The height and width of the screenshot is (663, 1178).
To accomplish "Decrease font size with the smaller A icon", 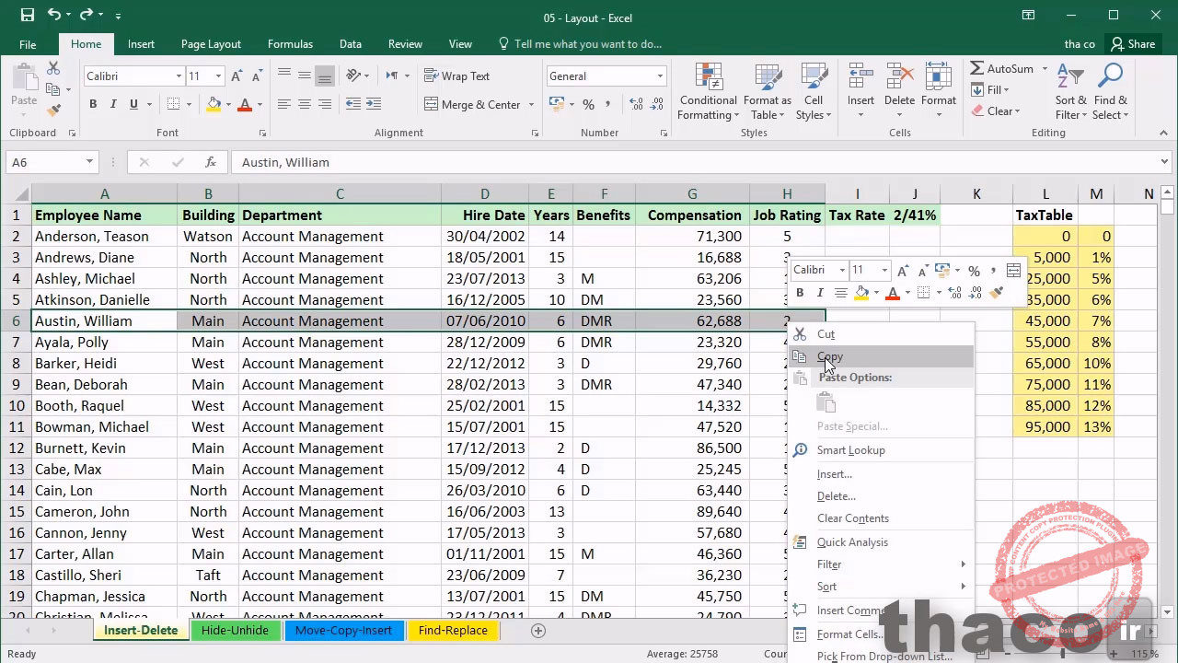I will [x=256, y=76].
